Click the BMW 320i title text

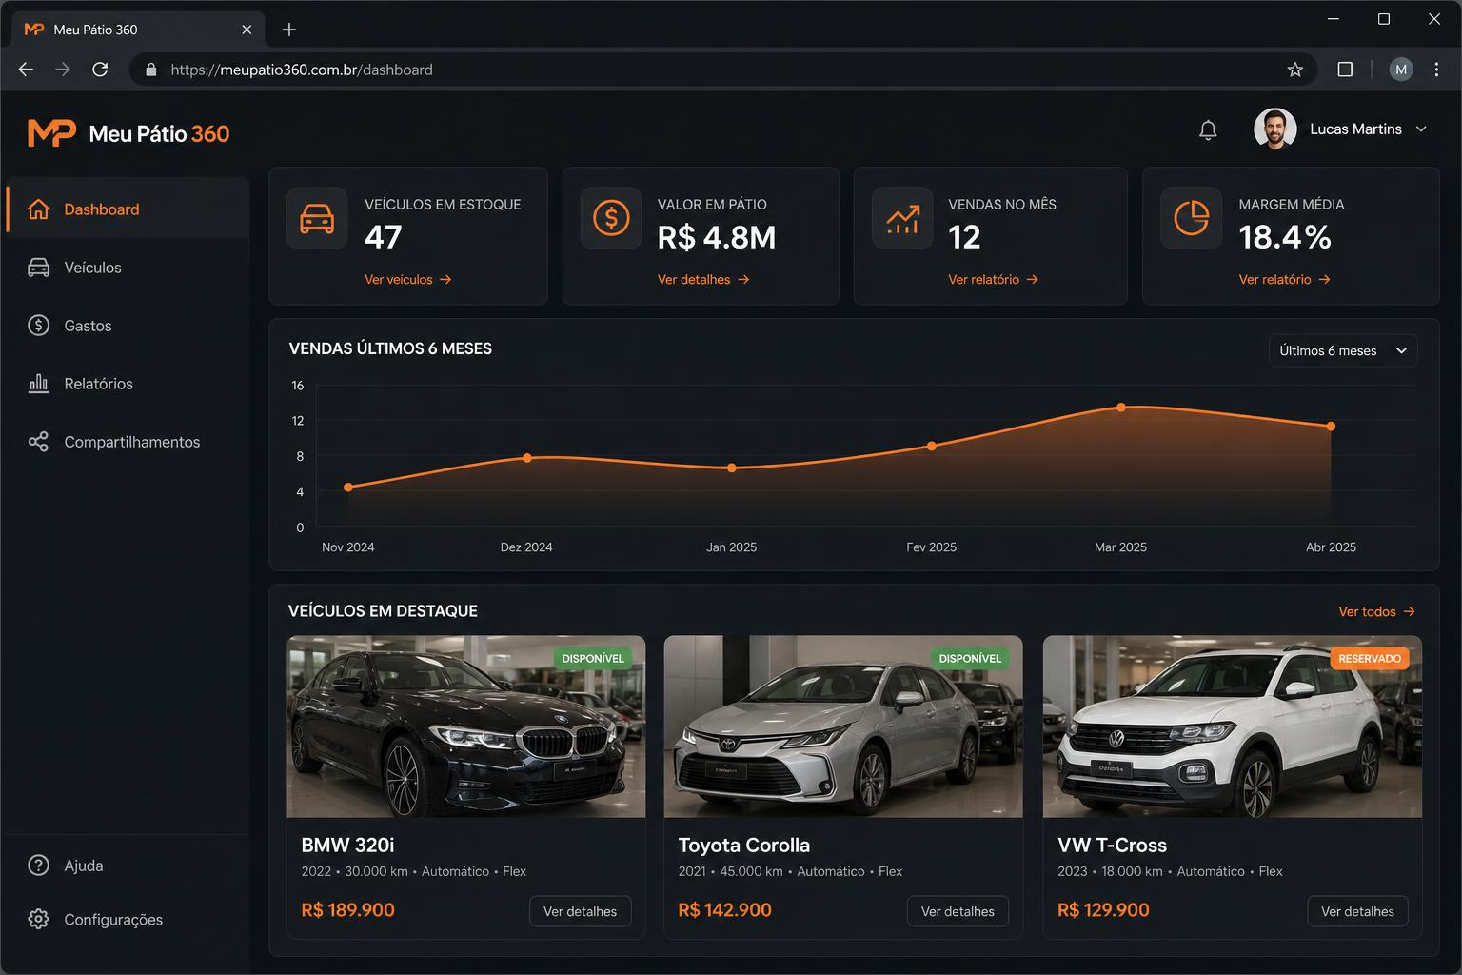(x=347, y=846)
